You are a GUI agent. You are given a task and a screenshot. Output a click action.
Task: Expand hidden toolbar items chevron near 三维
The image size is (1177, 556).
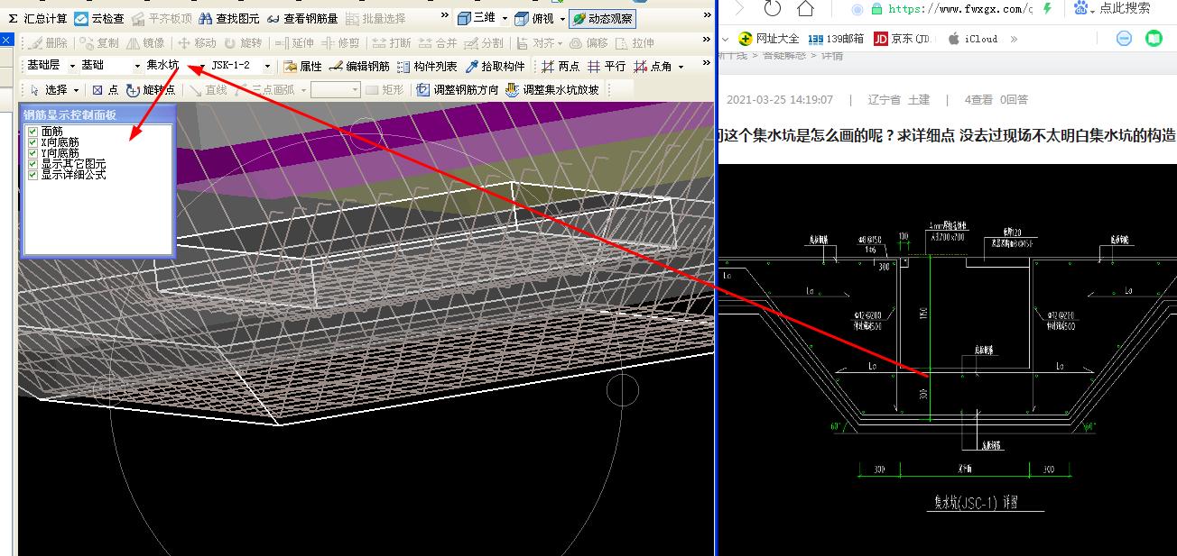445,15
